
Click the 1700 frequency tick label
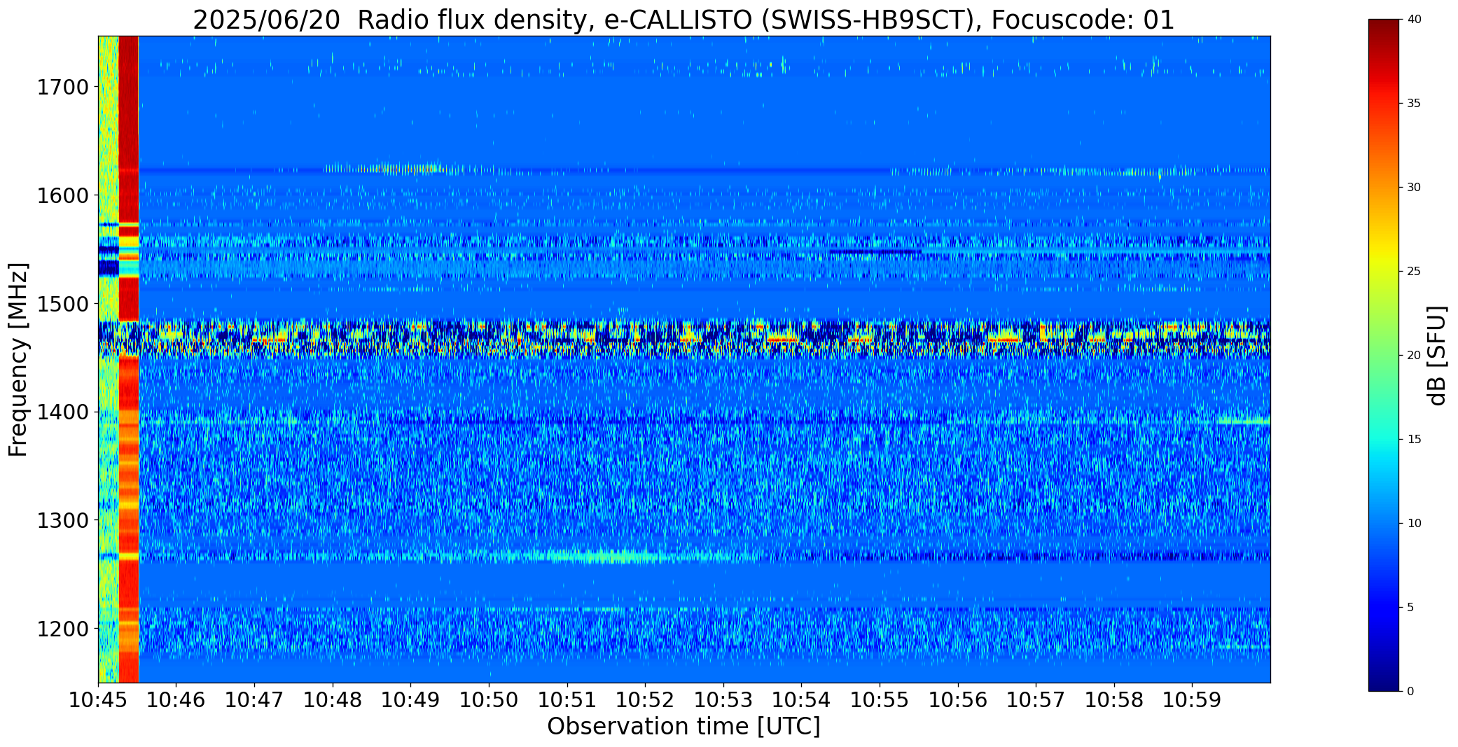[x=62, y=88]
